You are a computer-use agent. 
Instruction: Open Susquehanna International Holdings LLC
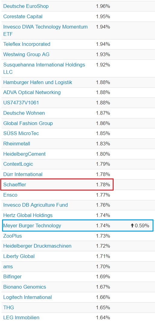[44, 68]
